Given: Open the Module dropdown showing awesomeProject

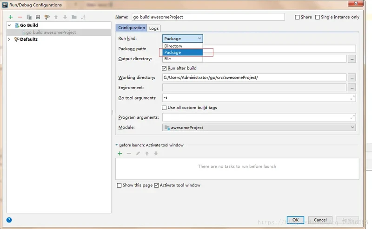Looking at the screenshot, I should tap(259, 127).
